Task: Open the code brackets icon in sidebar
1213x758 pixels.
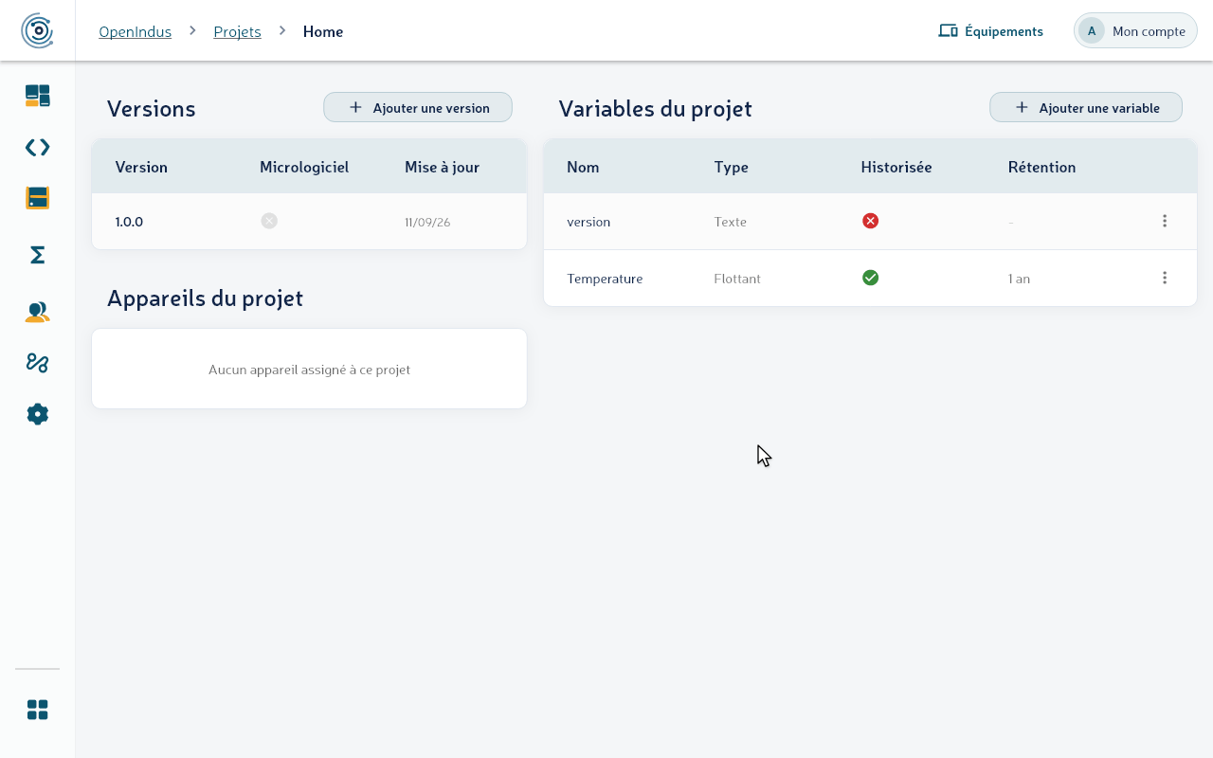Action: point(37,147)
